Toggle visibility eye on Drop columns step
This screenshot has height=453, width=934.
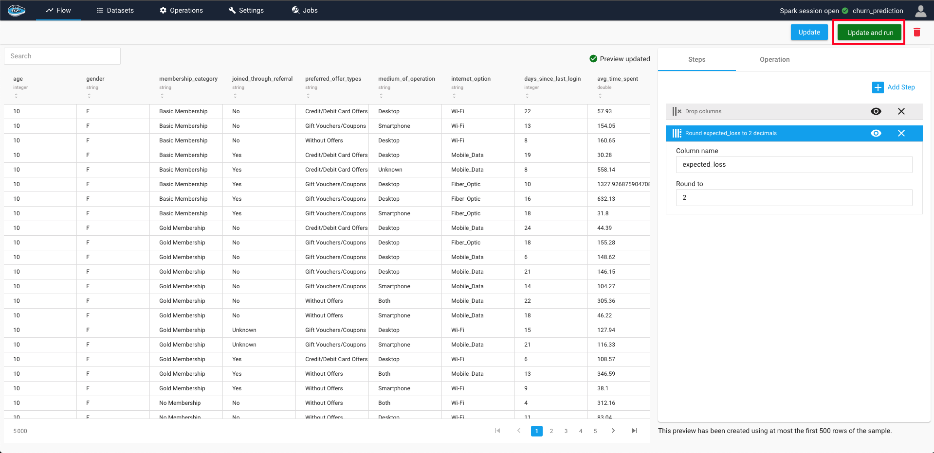coord(876,111)
